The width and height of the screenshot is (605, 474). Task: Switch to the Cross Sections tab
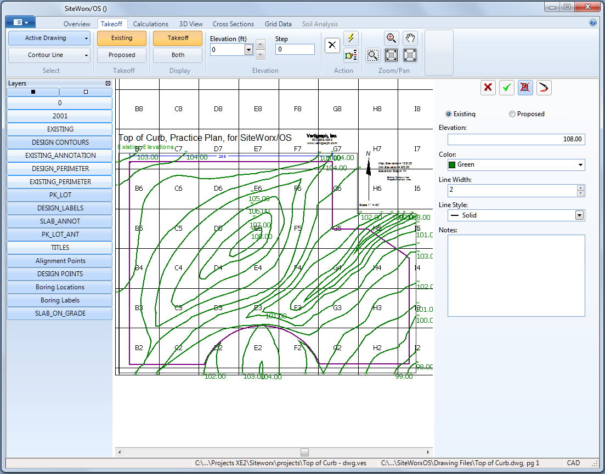[x=233, y=24]
